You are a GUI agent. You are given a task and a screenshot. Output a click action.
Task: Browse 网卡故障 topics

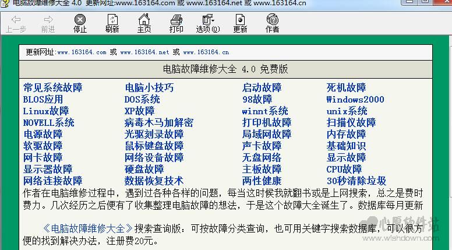click(x=43, y=157)
